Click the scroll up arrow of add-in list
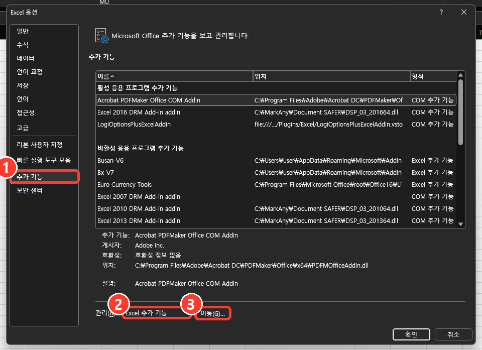Viewport: 482px width, 350px height. point(460,75)
